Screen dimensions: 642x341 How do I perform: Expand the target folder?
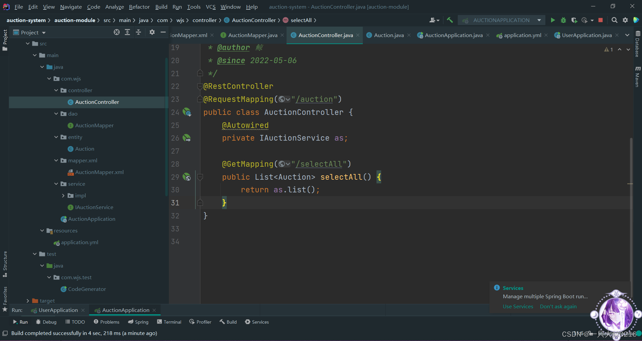pyautogui.click(x=28, y=301)
